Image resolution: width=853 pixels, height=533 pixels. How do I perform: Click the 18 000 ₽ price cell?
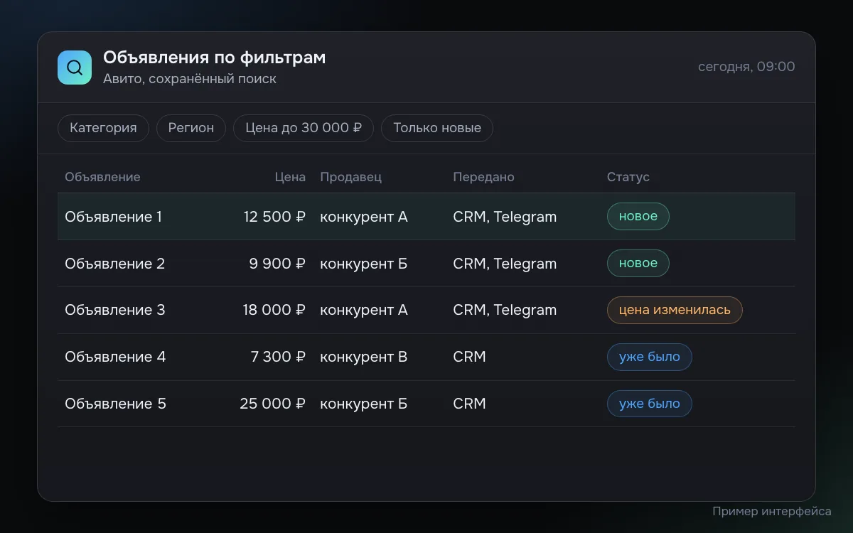(274, 310)
